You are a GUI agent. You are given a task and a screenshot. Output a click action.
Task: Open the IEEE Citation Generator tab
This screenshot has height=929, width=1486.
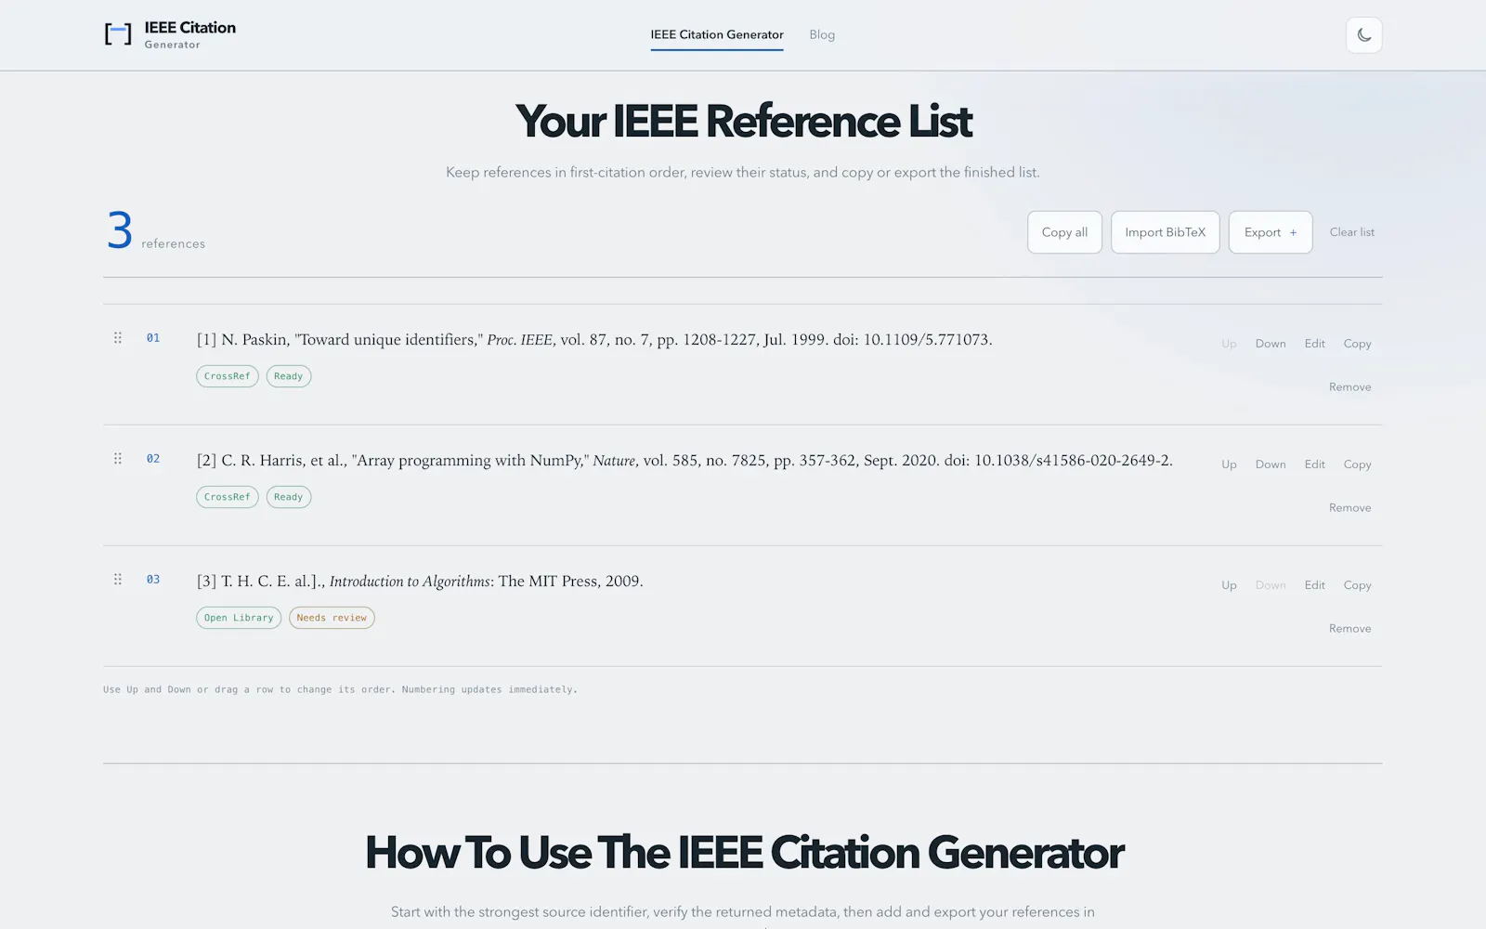717,34
